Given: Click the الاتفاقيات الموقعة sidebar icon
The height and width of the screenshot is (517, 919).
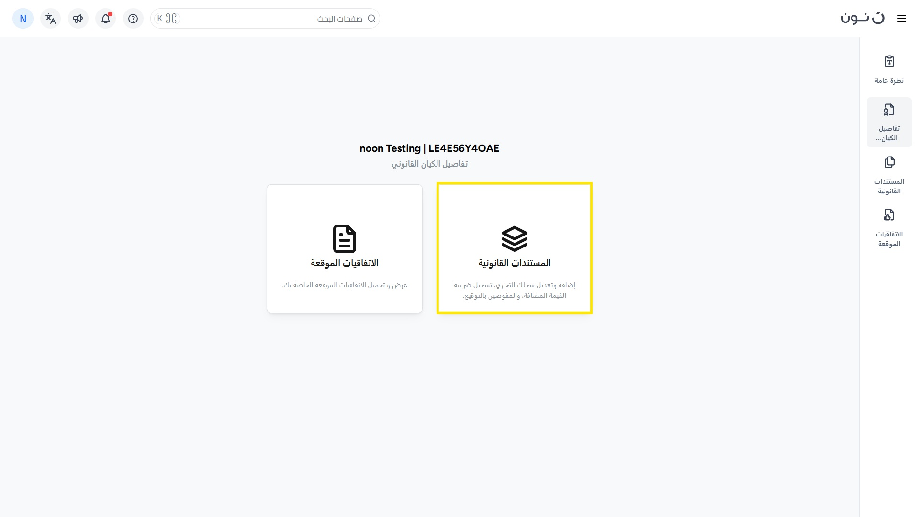Looking at the screenshot, I should tap(889, 215).
